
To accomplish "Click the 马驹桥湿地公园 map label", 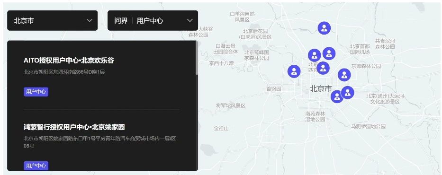I will pos(368,127).
